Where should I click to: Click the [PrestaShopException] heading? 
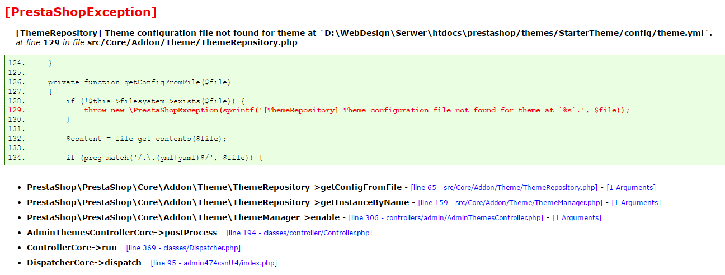(x=81, y=12)
